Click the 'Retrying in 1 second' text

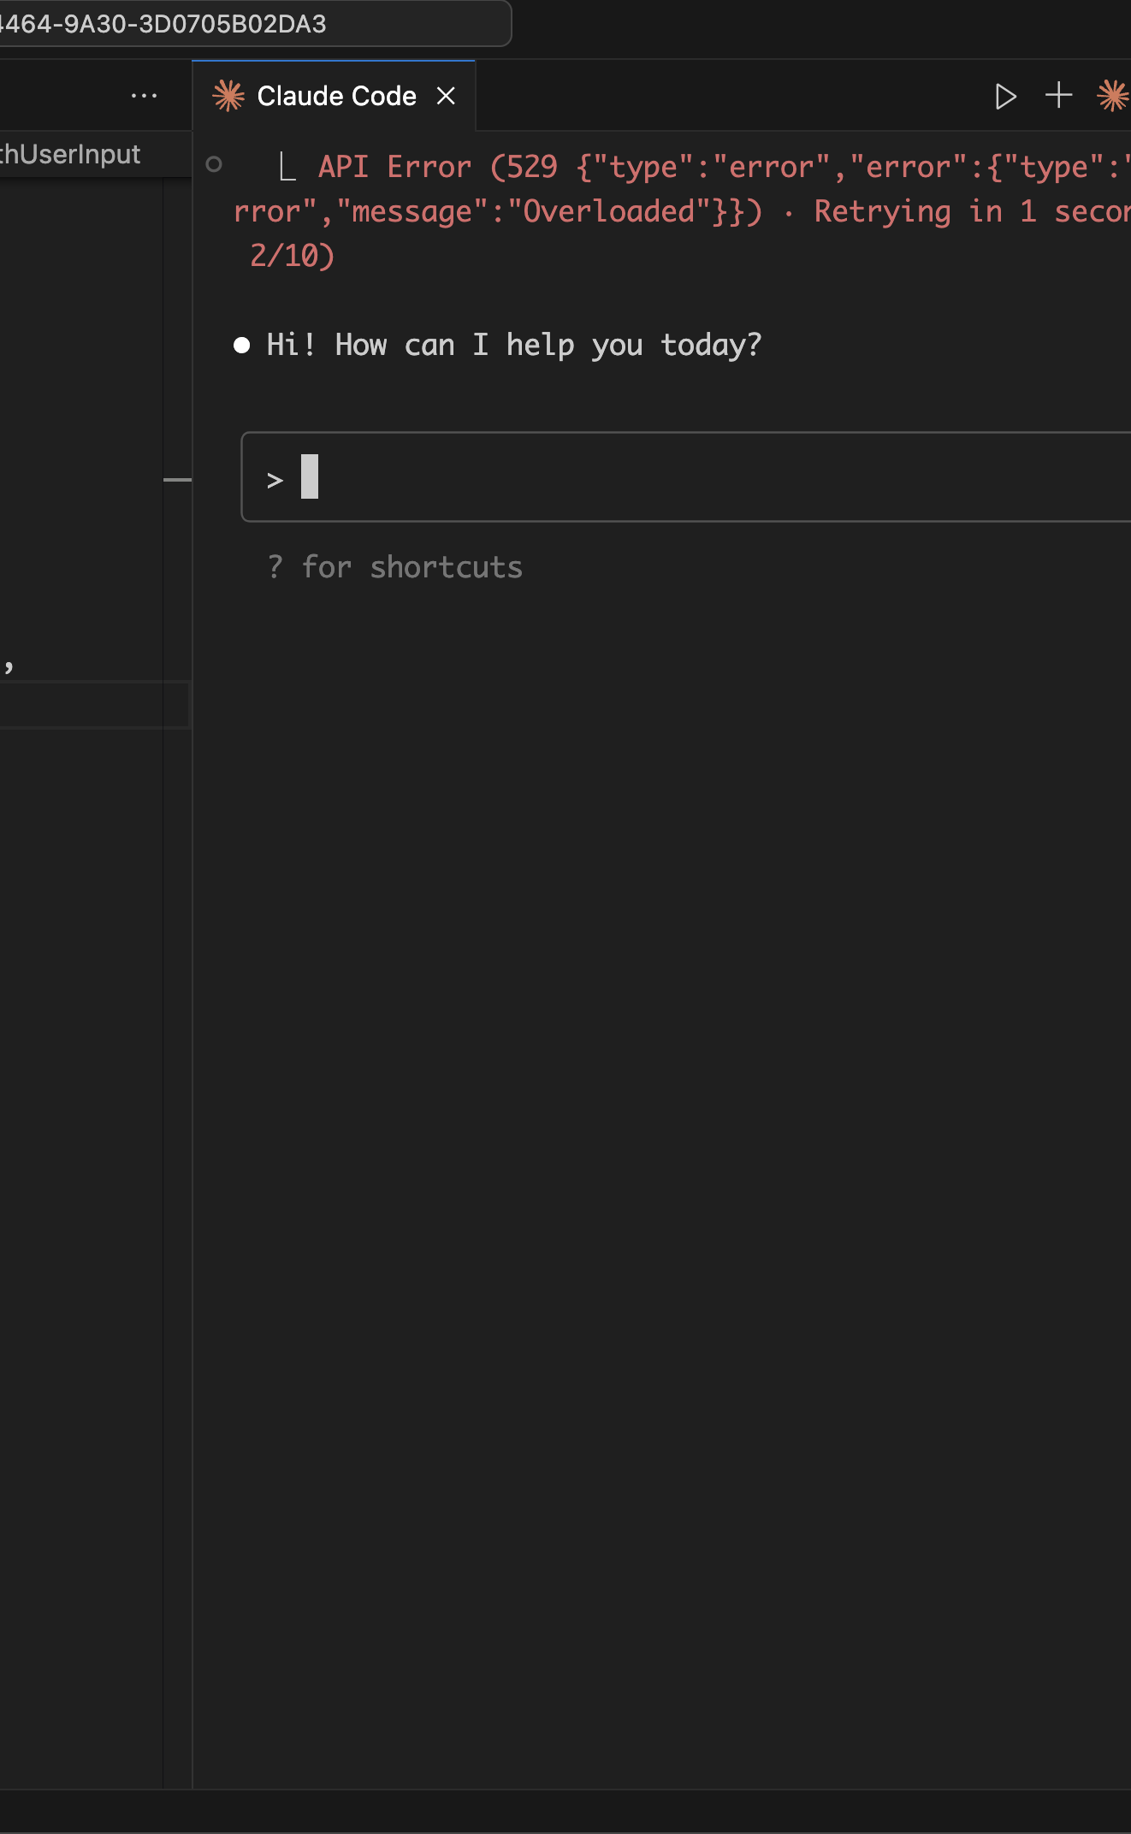click(x=972, y=211)
